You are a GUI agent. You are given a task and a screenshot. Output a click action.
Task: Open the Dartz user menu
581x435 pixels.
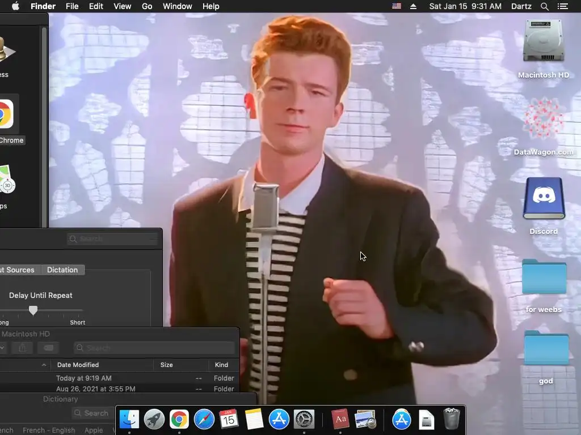pos(521,6)
